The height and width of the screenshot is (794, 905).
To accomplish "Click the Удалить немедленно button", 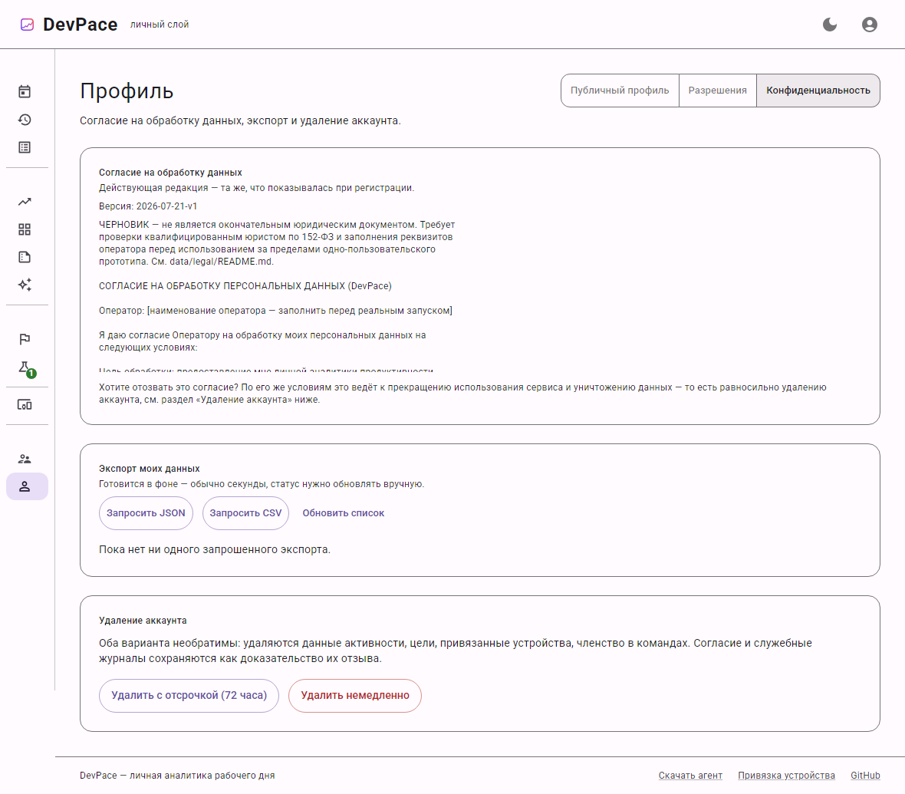I will click(355, 695).
